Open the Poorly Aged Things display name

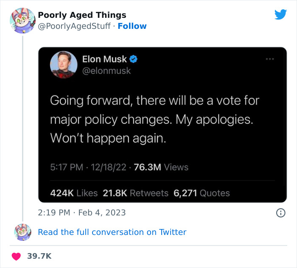click(x=82, y=15)
